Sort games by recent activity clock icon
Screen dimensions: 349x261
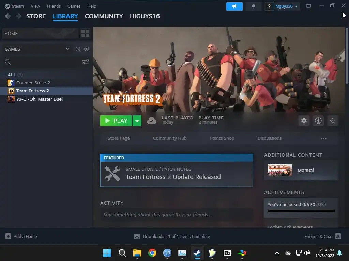pyautogui.click(x=78, y=49)
